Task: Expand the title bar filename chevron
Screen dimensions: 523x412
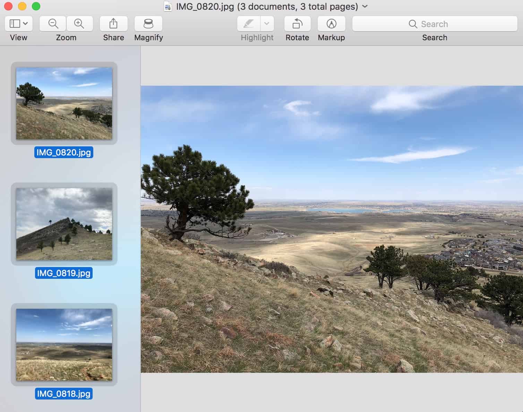Action: (x=365, y=7)
